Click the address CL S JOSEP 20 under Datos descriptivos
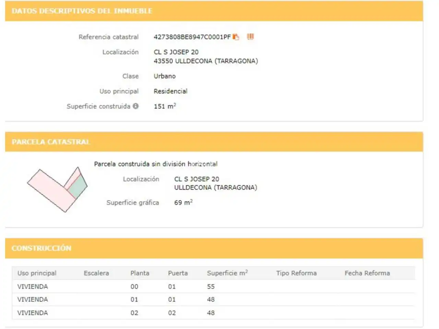 tap(176, 52)
